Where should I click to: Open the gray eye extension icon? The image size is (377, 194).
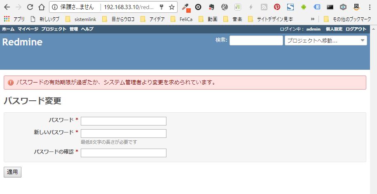coord(343,7)
